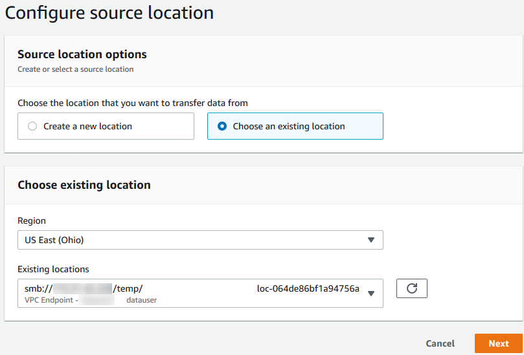
Task: Select the Choose an existing location radio circle
Action: click(x=222, y=127)
